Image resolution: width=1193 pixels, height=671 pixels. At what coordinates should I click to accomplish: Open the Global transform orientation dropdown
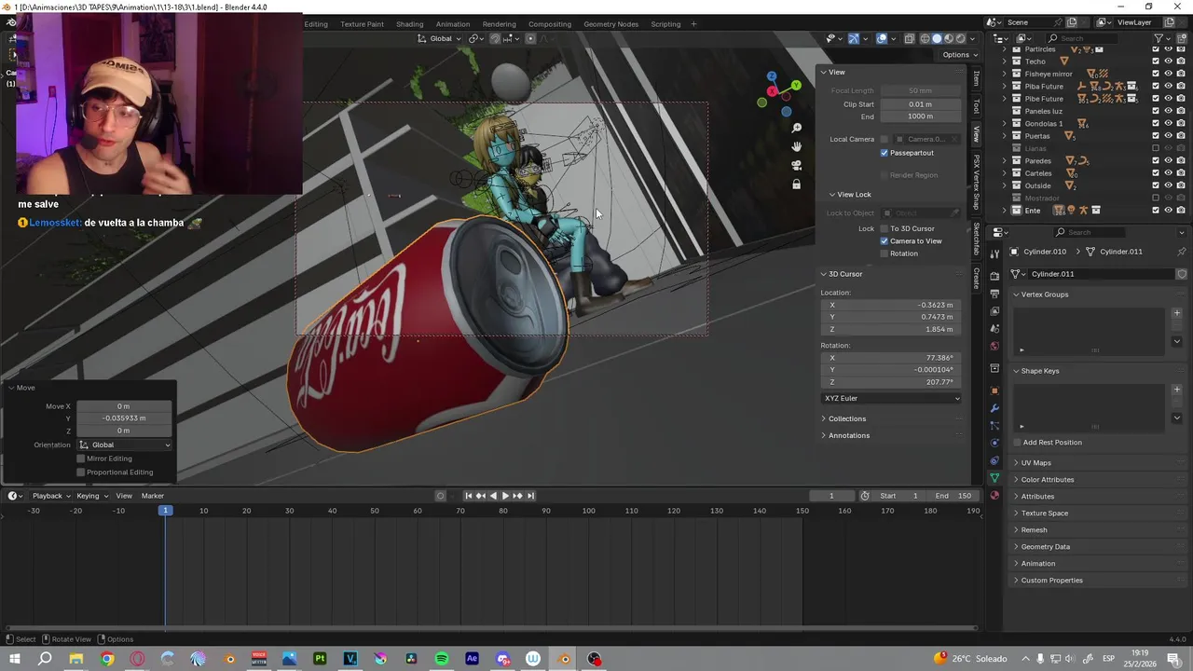438,38
